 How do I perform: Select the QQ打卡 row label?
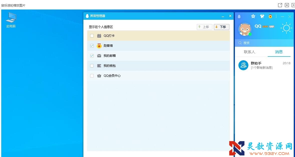[x=109, y=36]
